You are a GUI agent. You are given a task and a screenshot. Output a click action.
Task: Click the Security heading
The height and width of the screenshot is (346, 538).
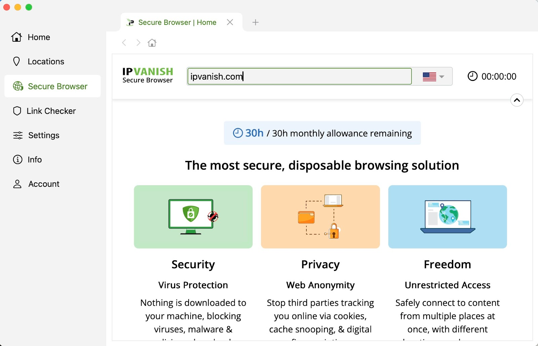pyautogui.click(x=193, y=264)
